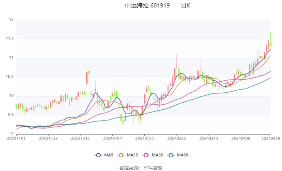The width and height of the screenshot is (282, 171).
Task: Toggle the MA30 pink legend icon
Action: tap(146, 155)
